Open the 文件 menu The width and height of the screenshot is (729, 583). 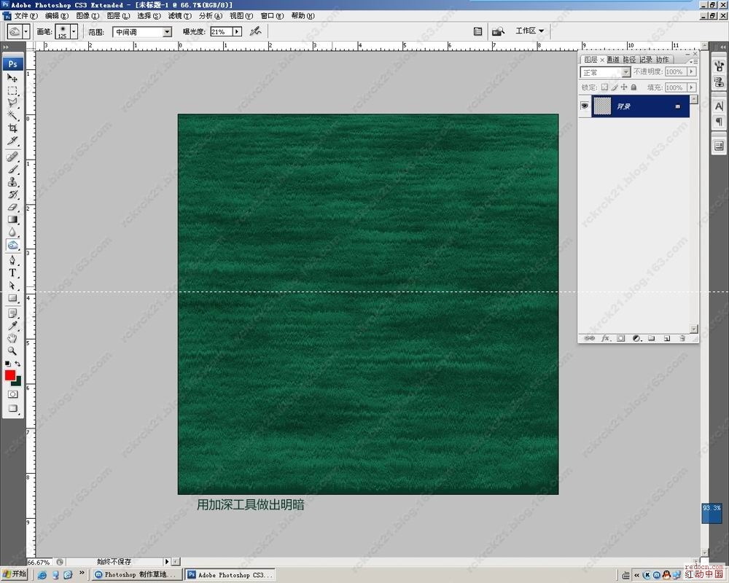26,16
